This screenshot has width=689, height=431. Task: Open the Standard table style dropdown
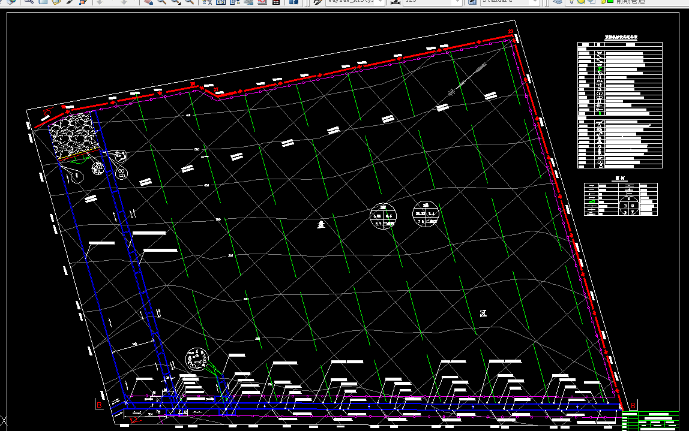pyautogui.click(x=535, y=2)
